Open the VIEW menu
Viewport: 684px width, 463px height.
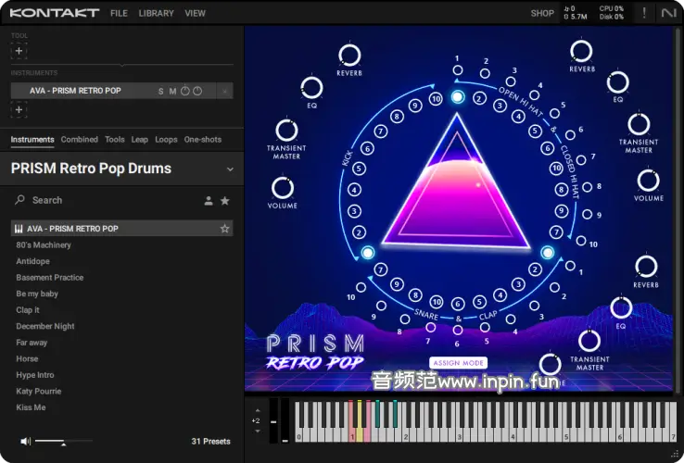(195, 14)
